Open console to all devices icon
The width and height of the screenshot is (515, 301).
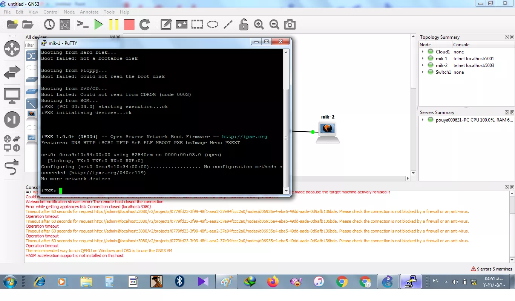click(x=83, y=25)
